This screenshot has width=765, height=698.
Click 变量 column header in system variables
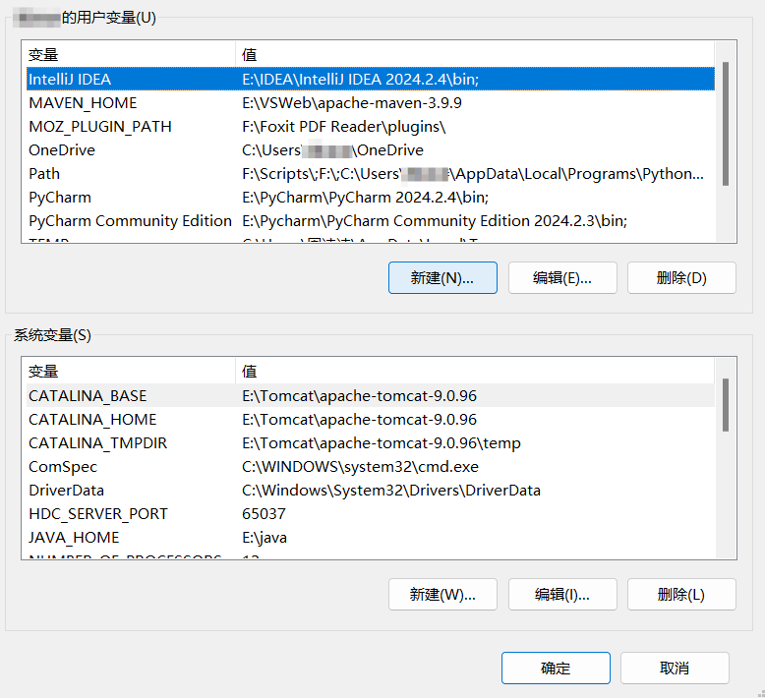tap(131, 372)
